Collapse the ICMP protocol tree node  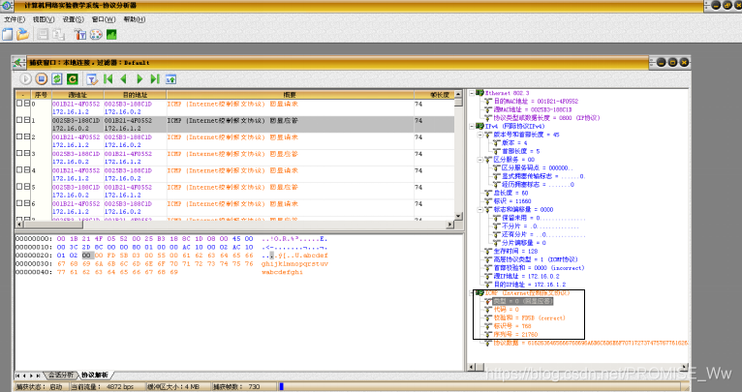pyautogui.click(x=472, y=293)
